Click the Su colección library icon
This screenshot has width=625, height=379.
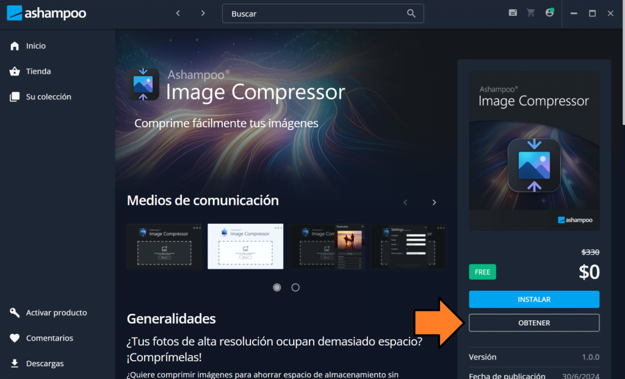coord(15,97)
